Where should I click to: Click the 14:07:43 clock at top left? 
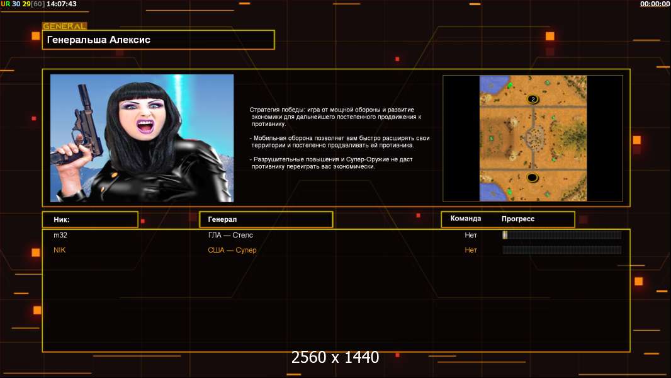click(62, 4)
